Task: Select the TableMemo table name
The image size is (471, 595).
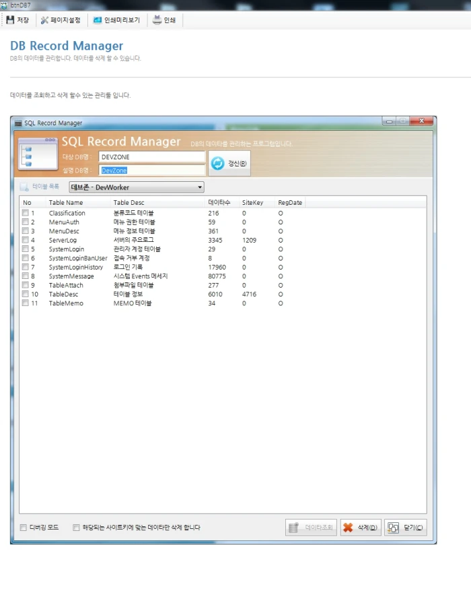Action: 66,303
